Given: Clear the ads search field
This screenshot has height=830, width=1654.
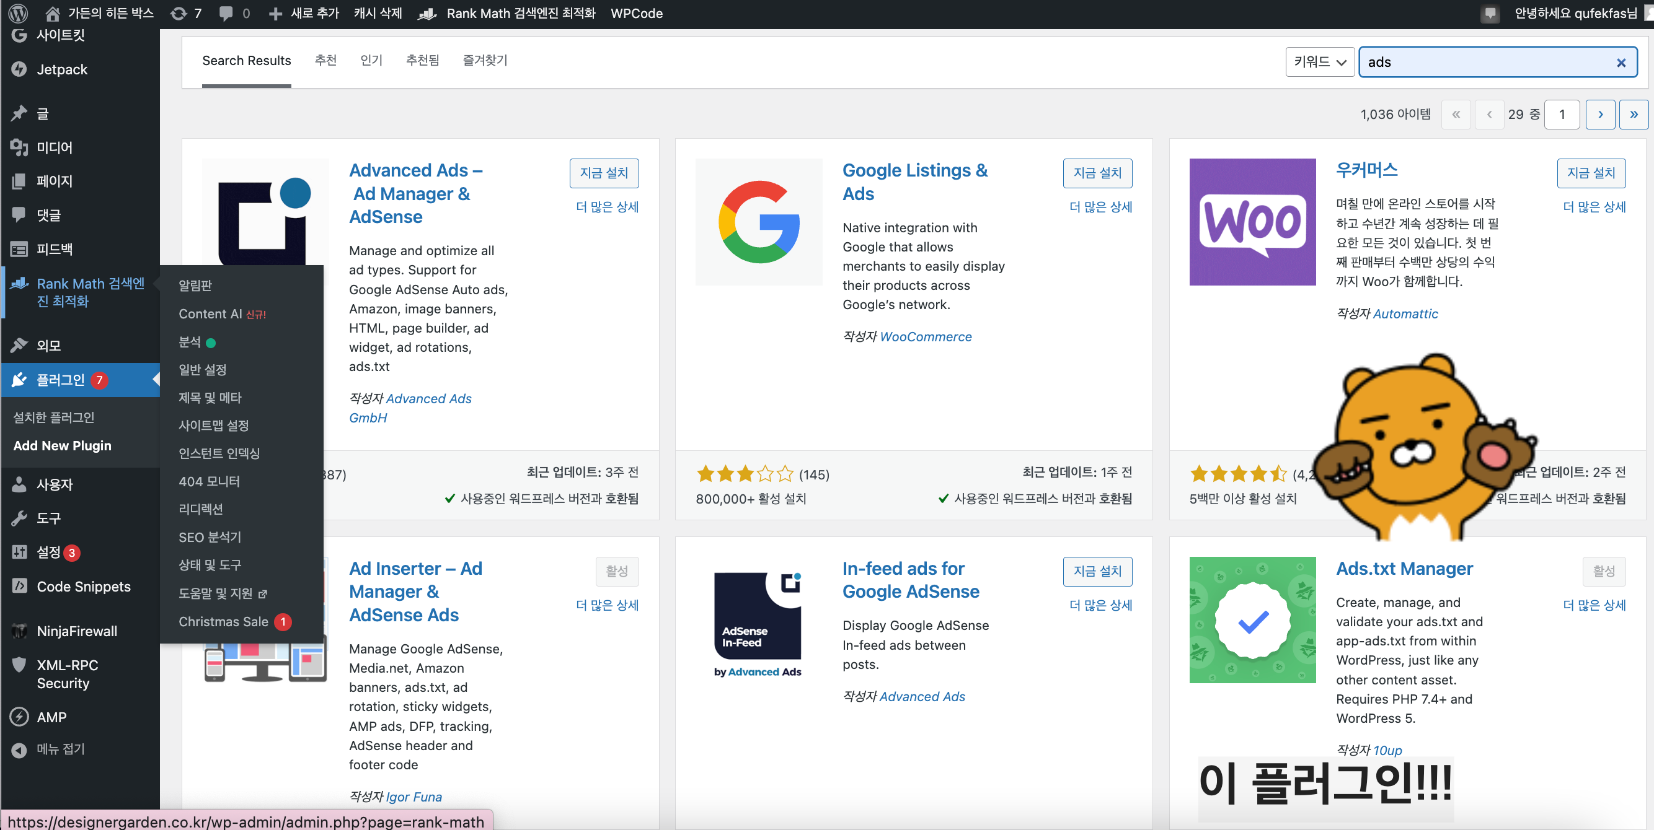Looking at the screenshot, I should click(x=1621, y=62).
